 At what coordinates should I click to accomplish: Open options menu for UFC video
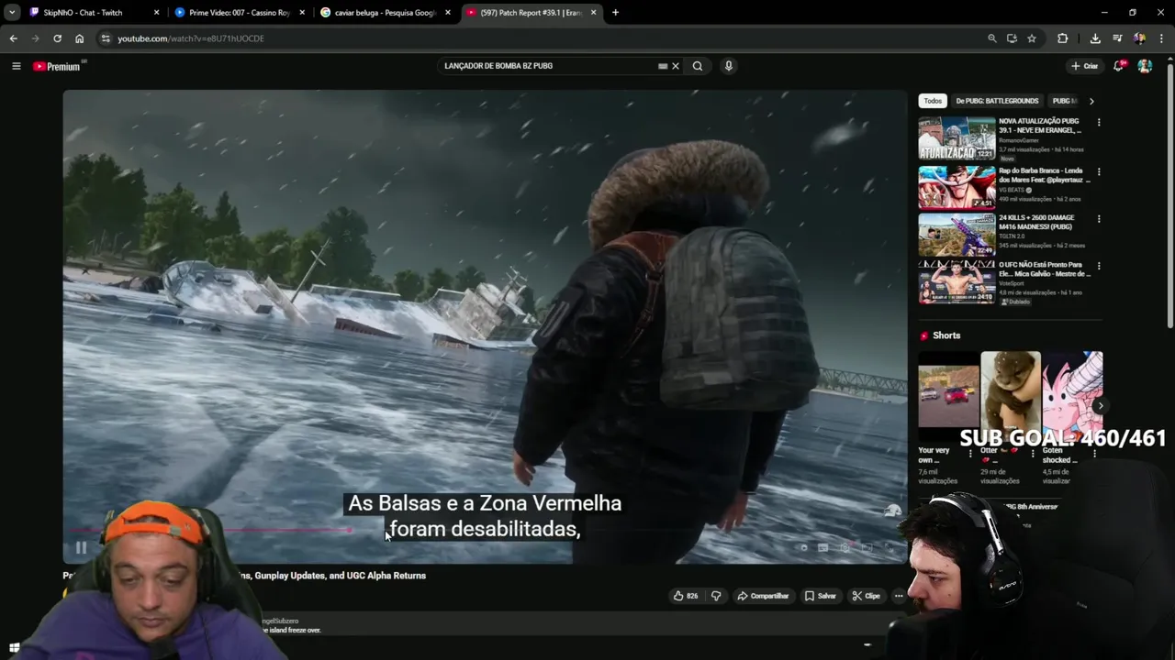click(1098, 266)
